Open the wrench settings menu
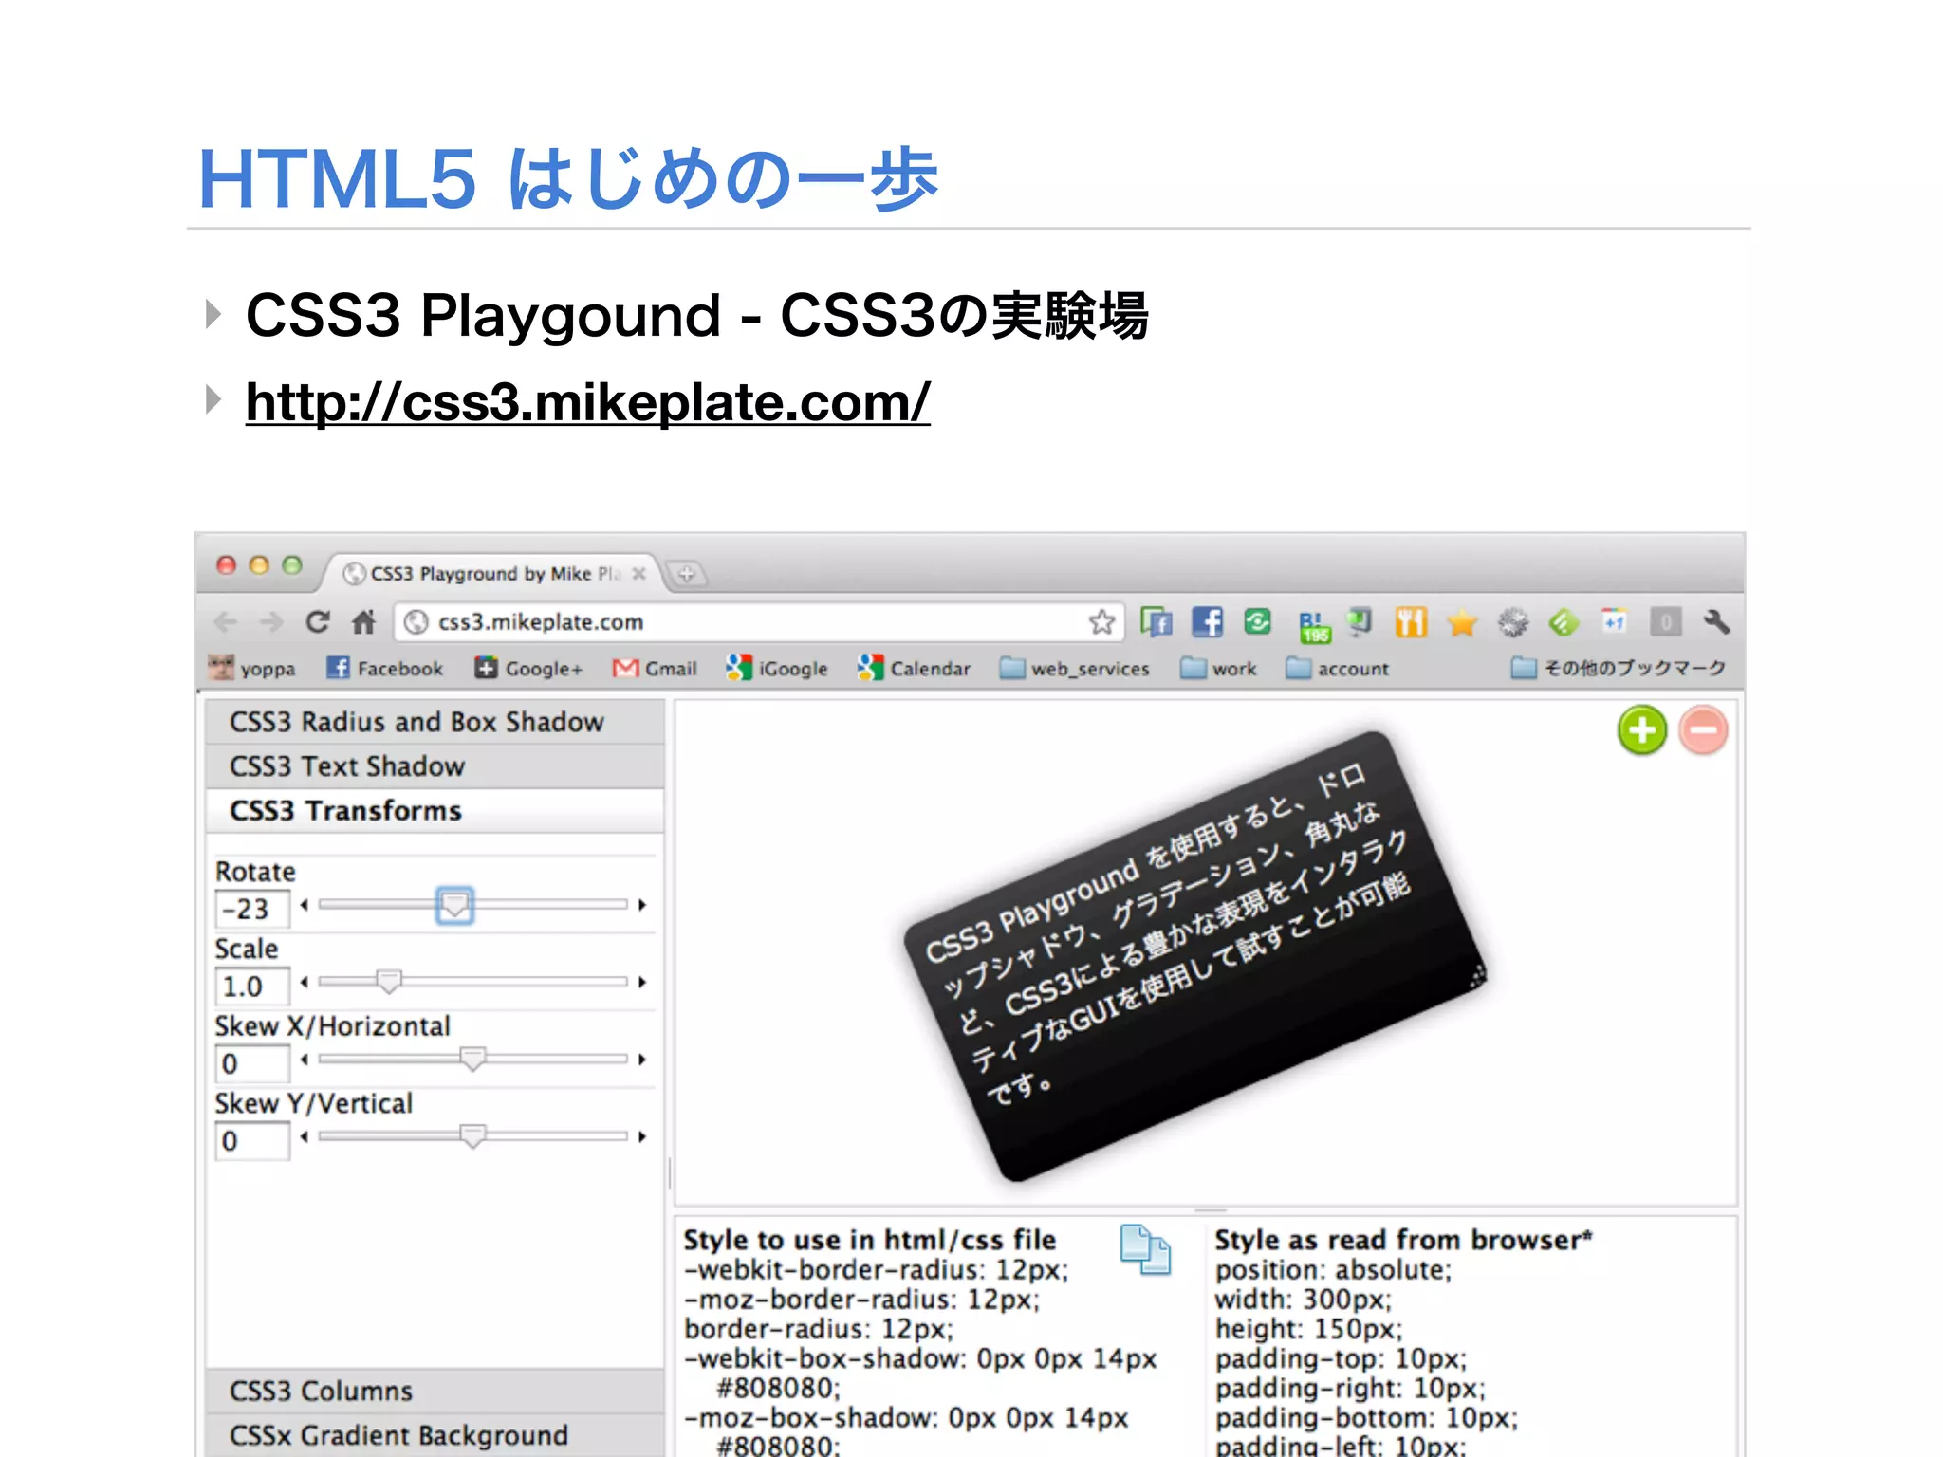Screen dimensions: 1943x1457 click(1716, 622)
